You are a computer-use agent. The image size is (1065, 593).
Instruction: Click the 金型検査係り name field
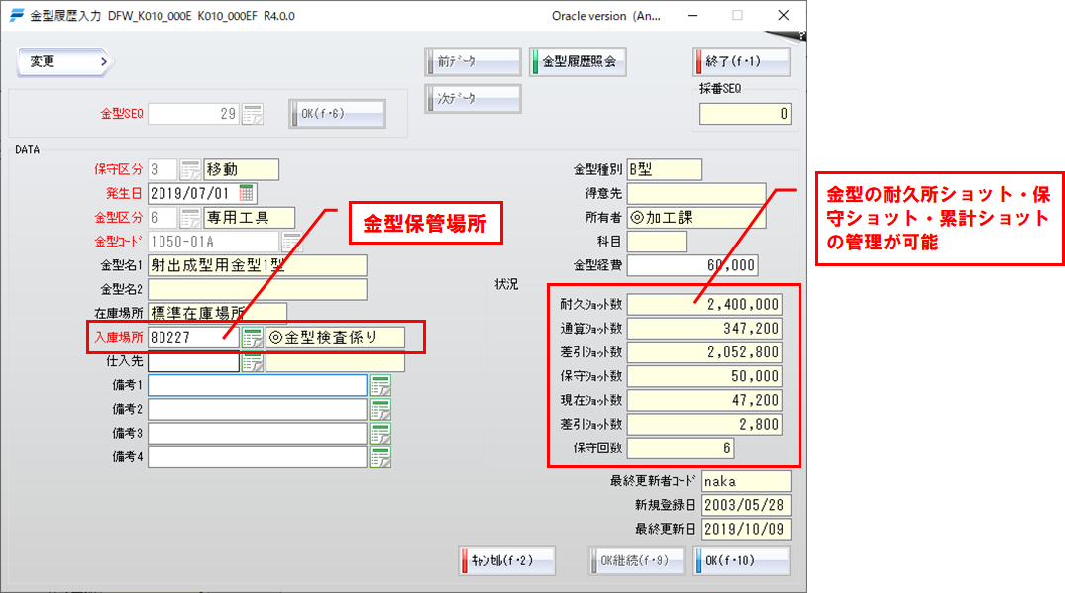335,338
